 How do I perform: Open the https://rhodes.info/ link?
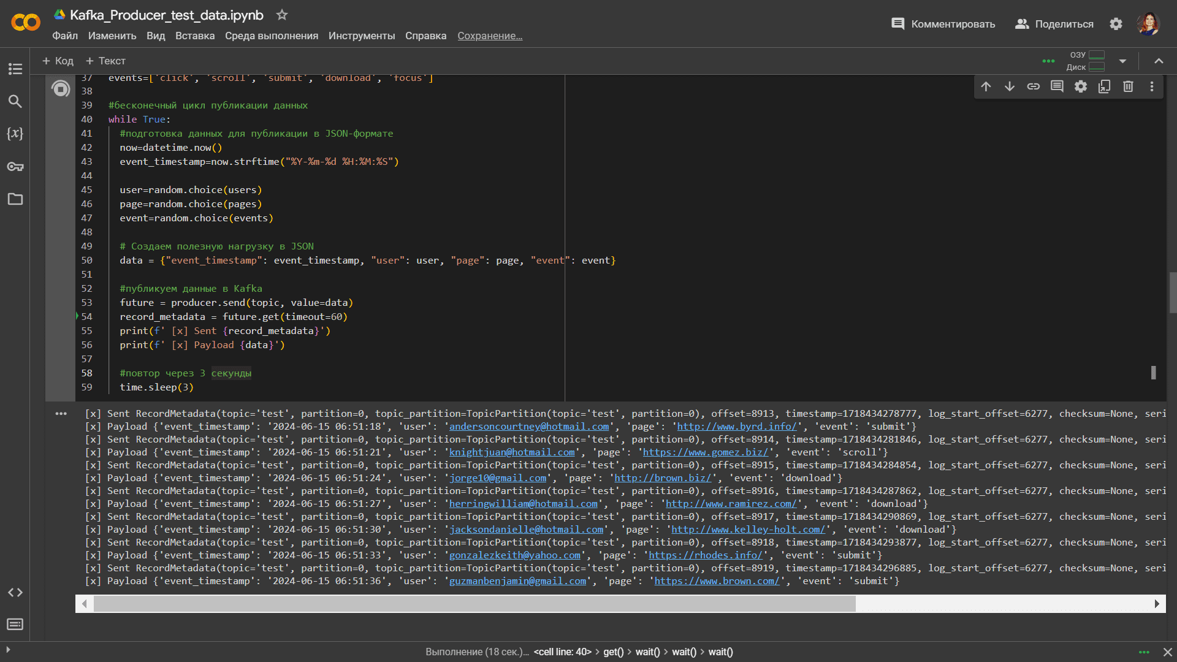(706, 555)
